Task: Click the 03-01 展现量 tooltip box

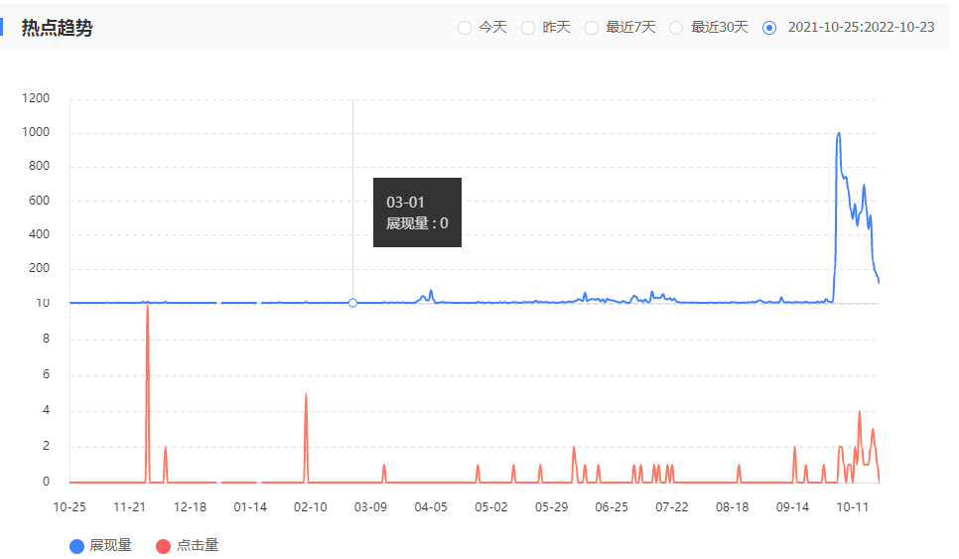Action: [x=417, y=212]
